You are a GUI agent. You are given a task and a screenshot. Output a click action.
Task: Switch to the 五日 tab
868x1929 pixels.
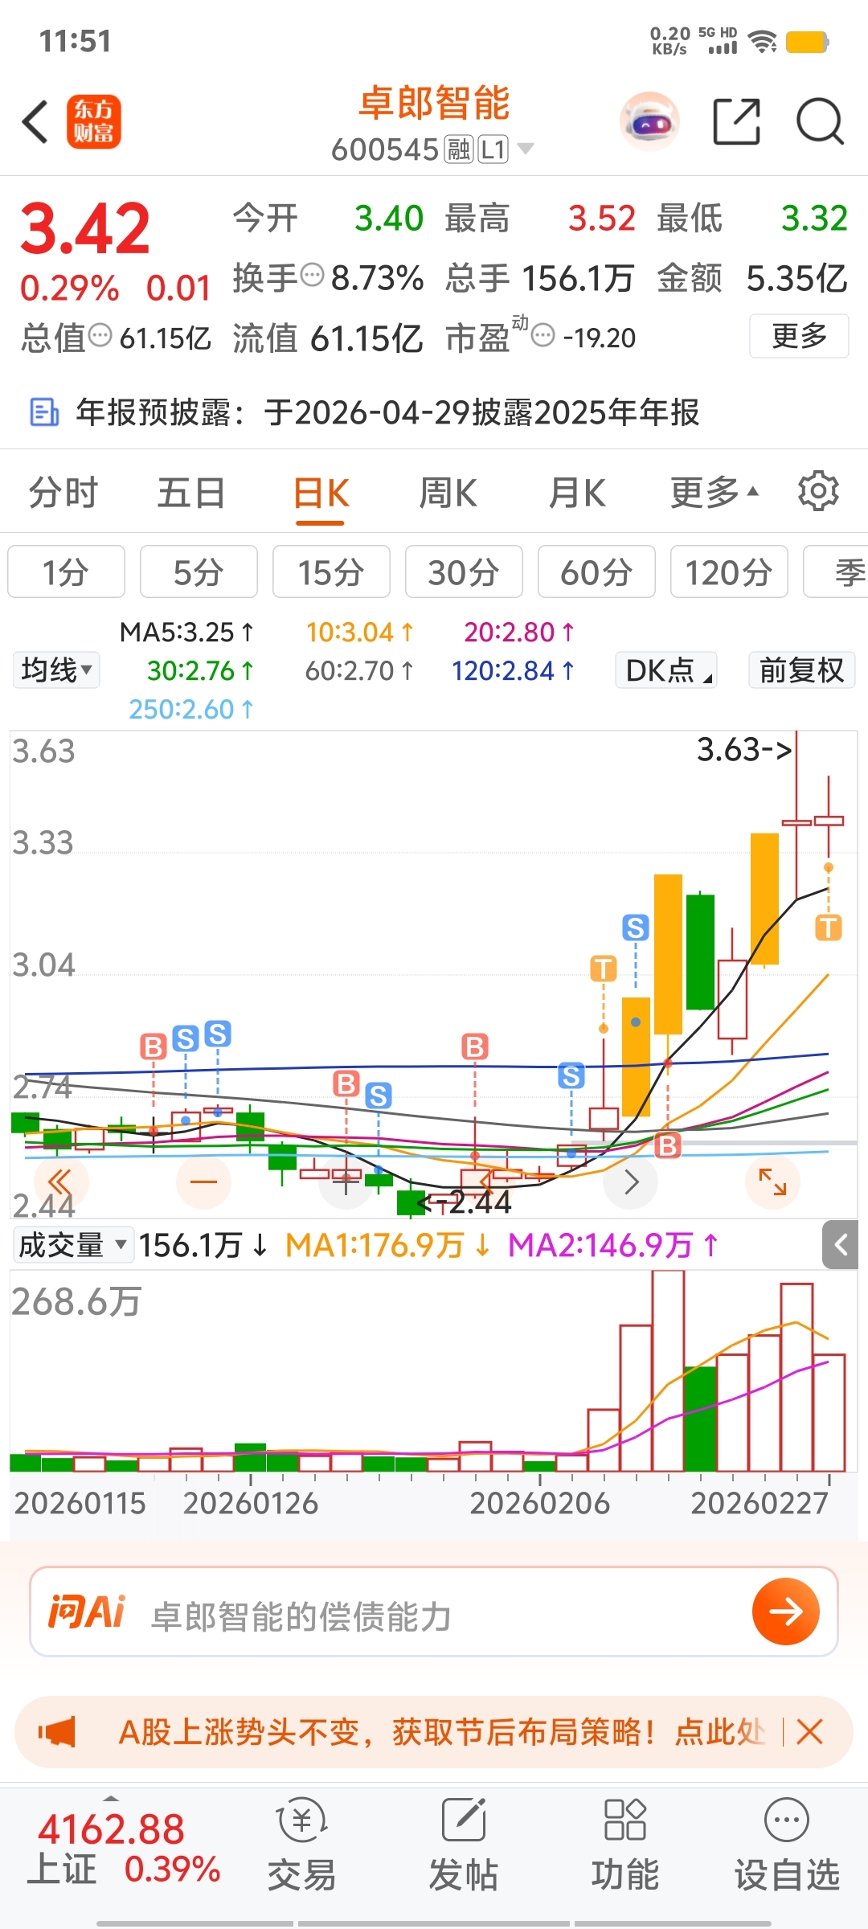[191, 492]
